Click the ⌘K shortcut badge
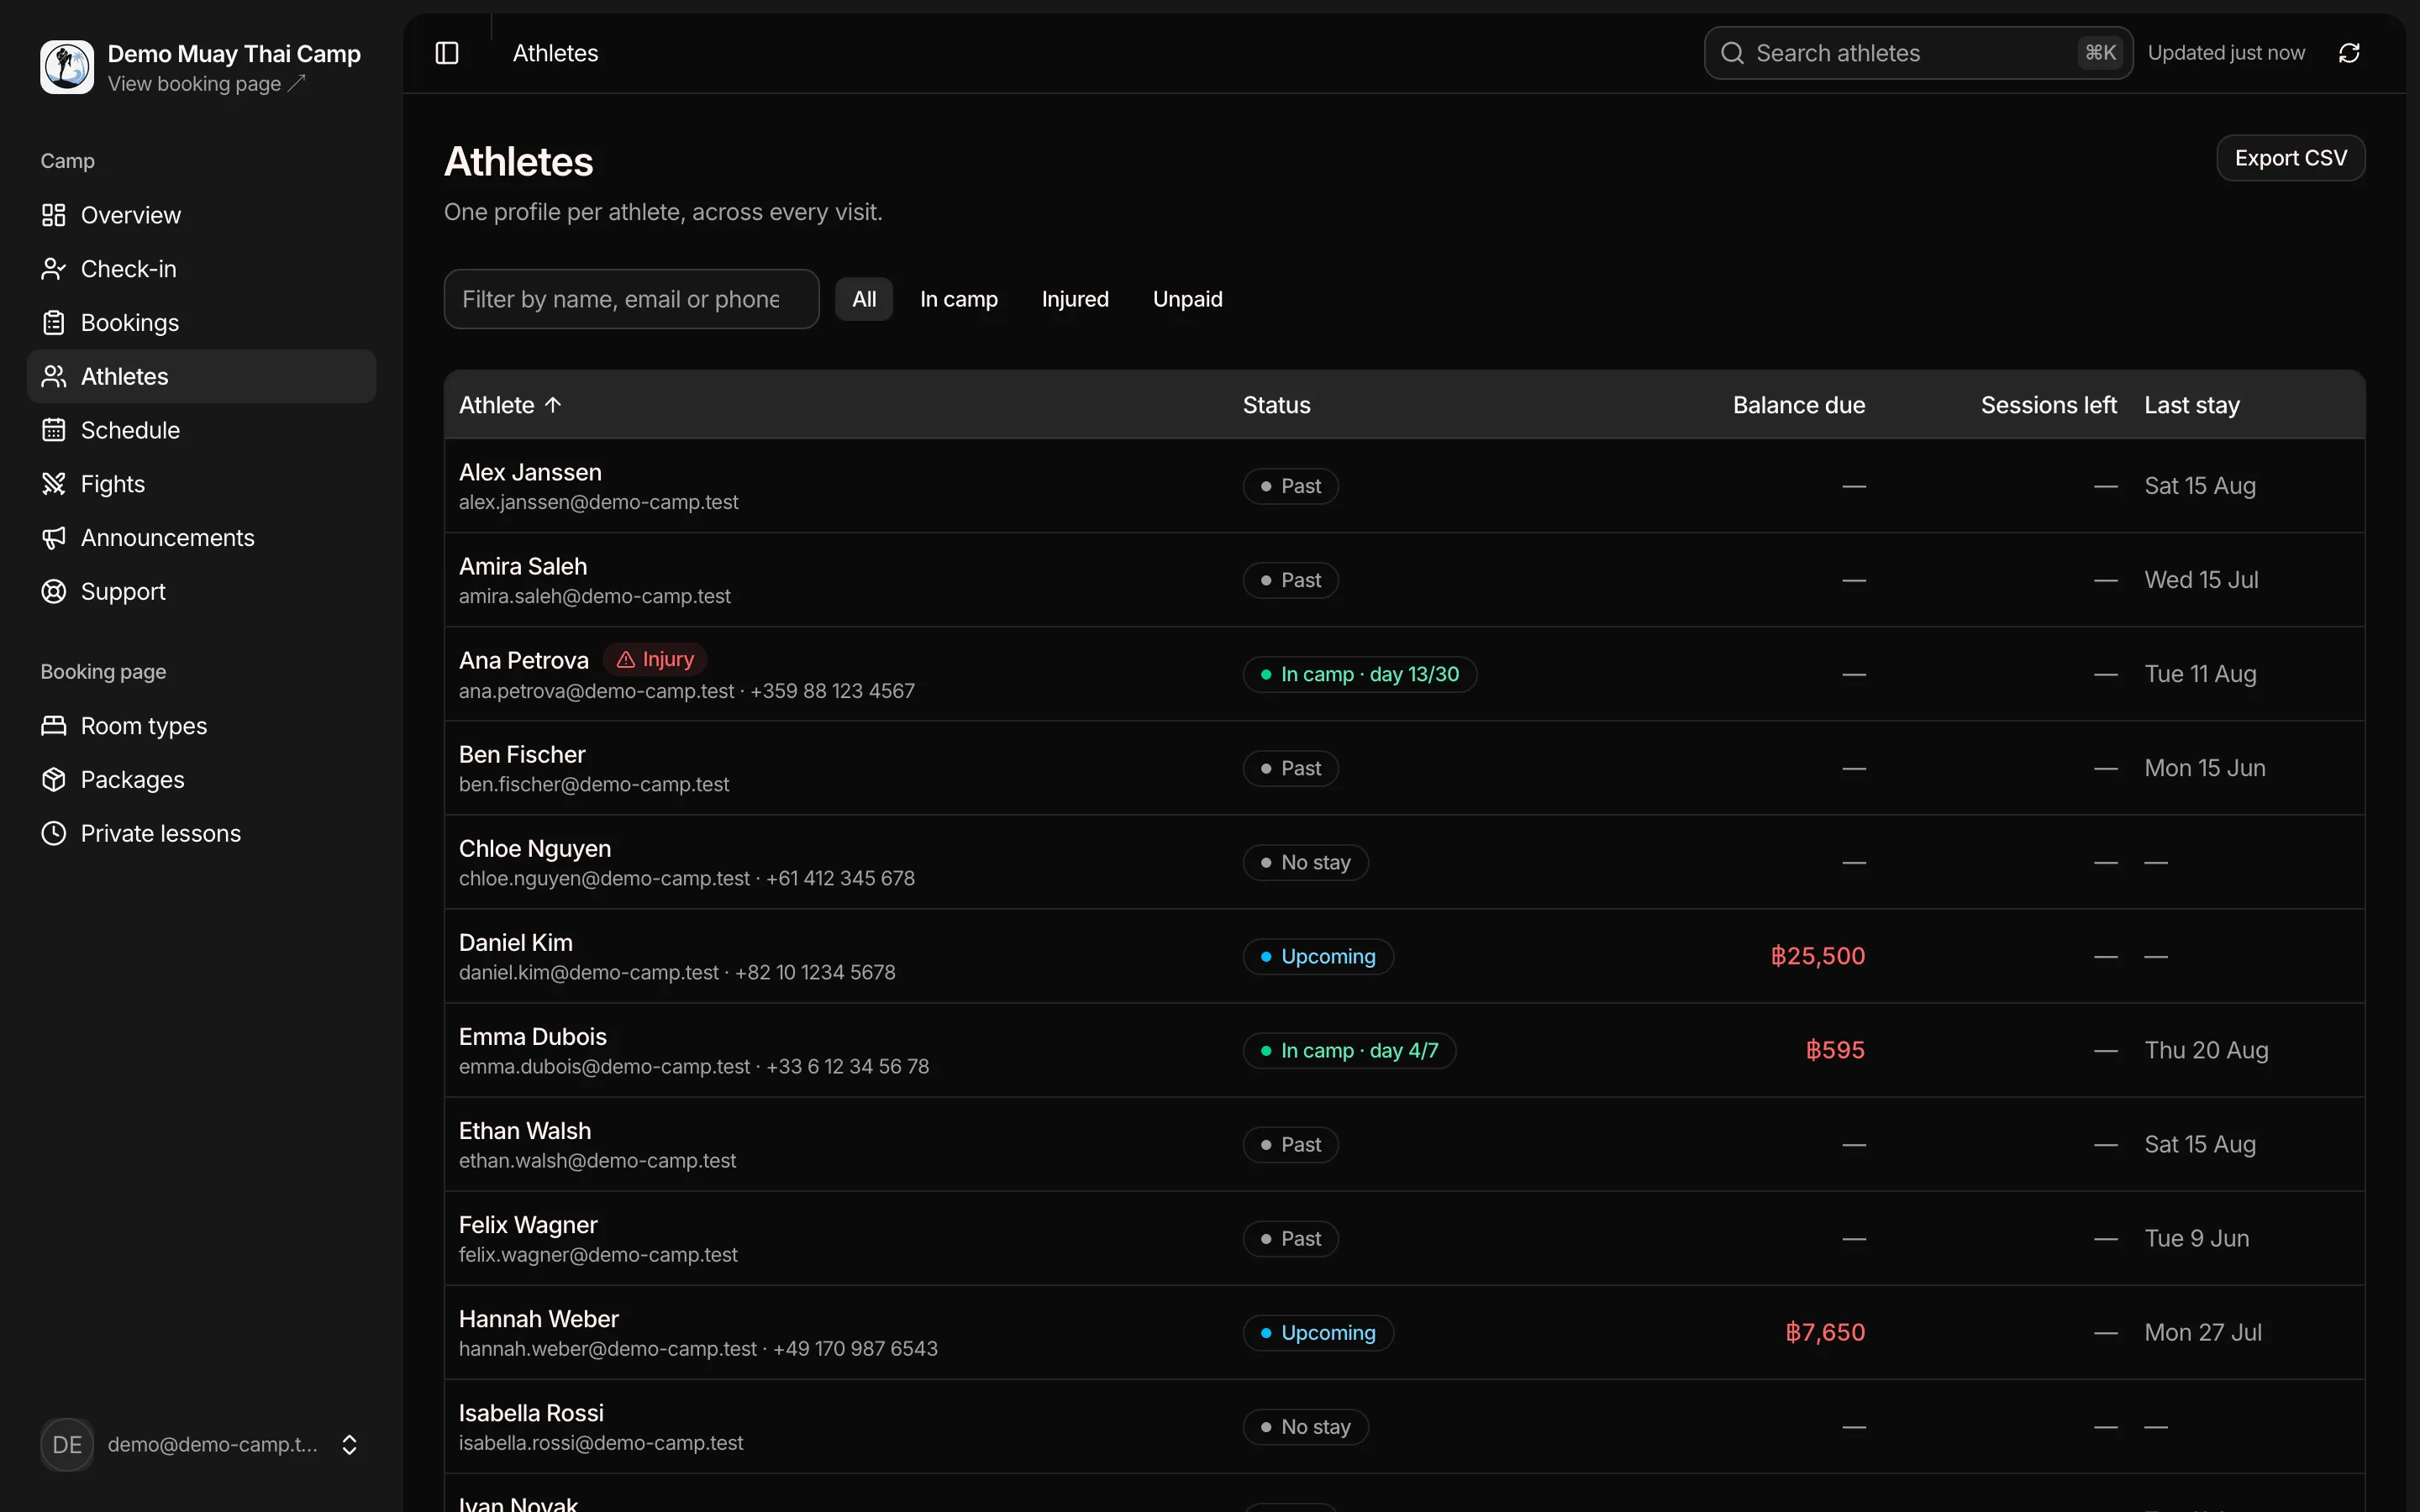 pos(2100,53)
